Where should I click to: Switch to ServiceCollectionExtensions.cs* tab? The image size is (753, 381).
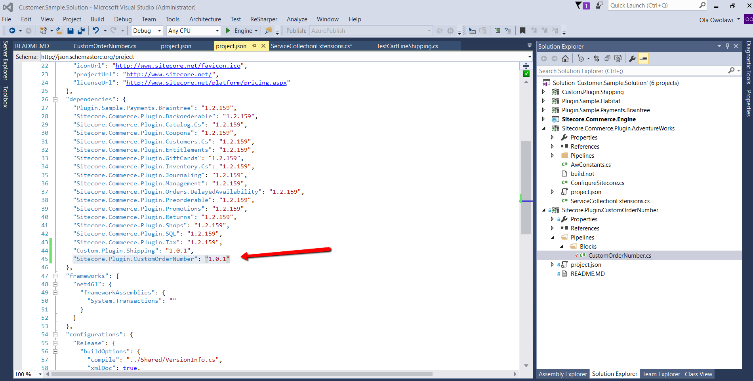pyautogui.click(x=311, y=46)
